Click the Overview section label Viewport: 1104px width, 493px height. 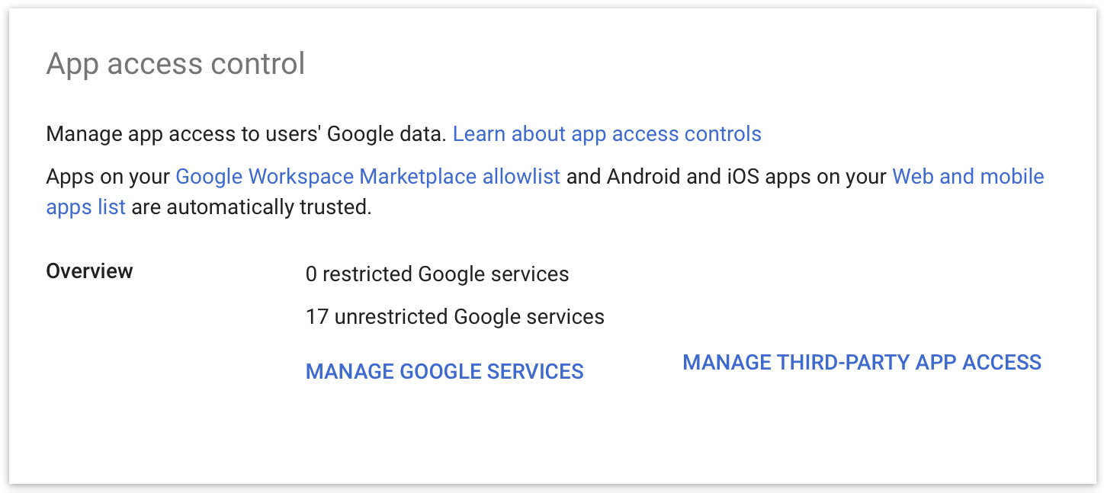tap(89, 271)
